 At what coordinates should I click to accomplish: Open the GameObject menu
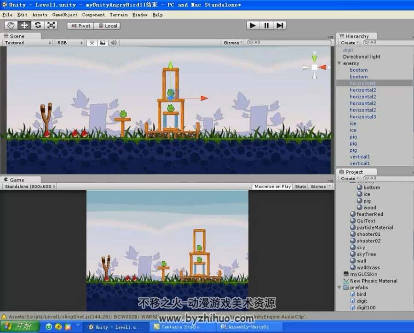coord(65,15)
